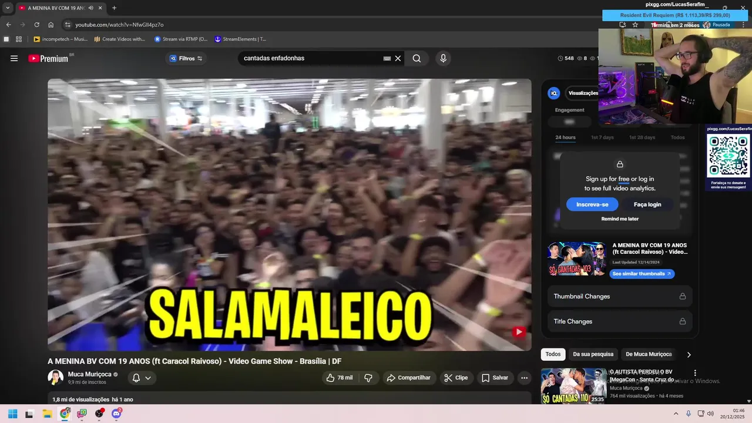Click the Compartilhar share button
Screen dimensions: 752x423
tap(408, 378)
